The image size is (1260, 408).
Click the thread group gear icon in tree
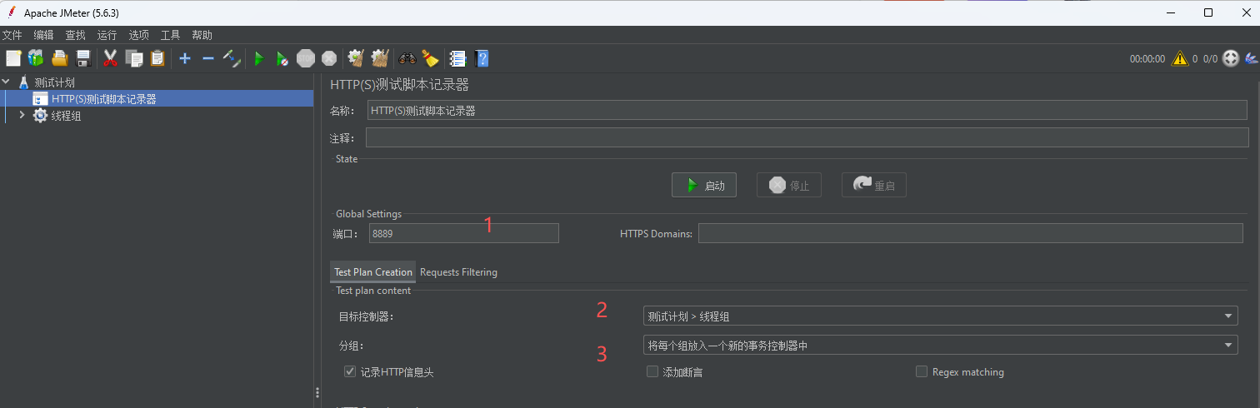[40, 116]
